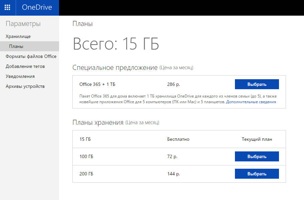This screenshot has height=200, width=304.
Task: Click the '200 ГБ' plan label
Action: point(86,174)
